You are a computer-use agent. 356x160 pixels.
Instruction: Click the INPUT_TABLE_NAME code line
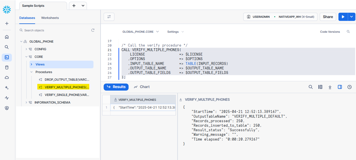178,64
